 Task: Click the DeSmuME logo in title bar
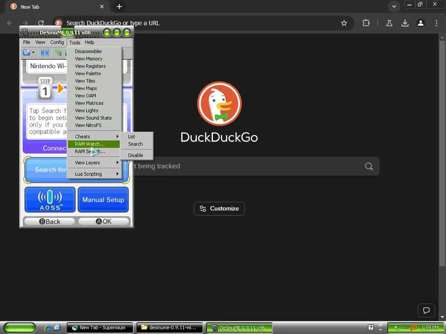coord(25,32)
